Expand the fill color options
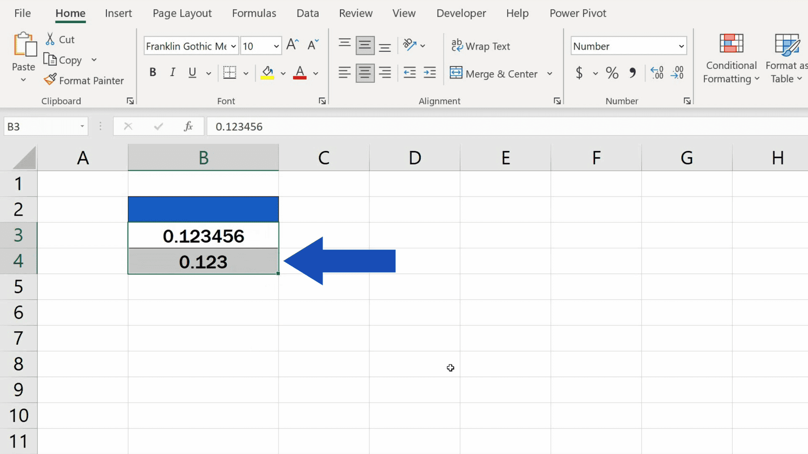 click(x=283, y=73)
